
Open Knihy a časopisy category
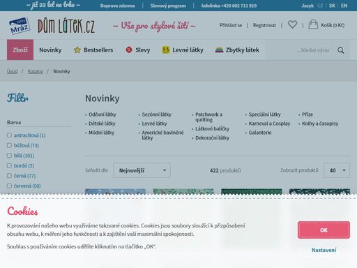320,124
